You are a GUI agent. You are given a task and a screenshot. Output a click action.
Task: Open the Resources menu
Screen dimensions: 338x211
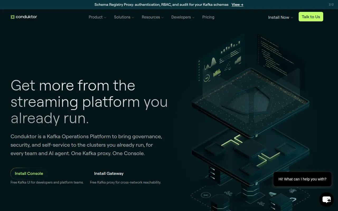pyautogui.click(x=153, y=17)
